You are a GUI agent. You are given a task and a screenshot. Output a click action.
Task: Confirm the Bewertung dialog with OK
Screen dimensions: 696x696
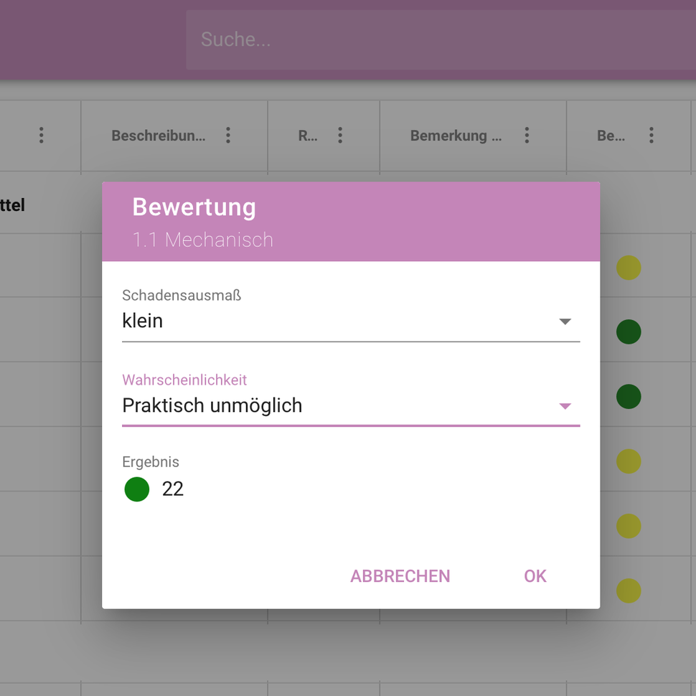pyautogui.click(x=535, y=576)
